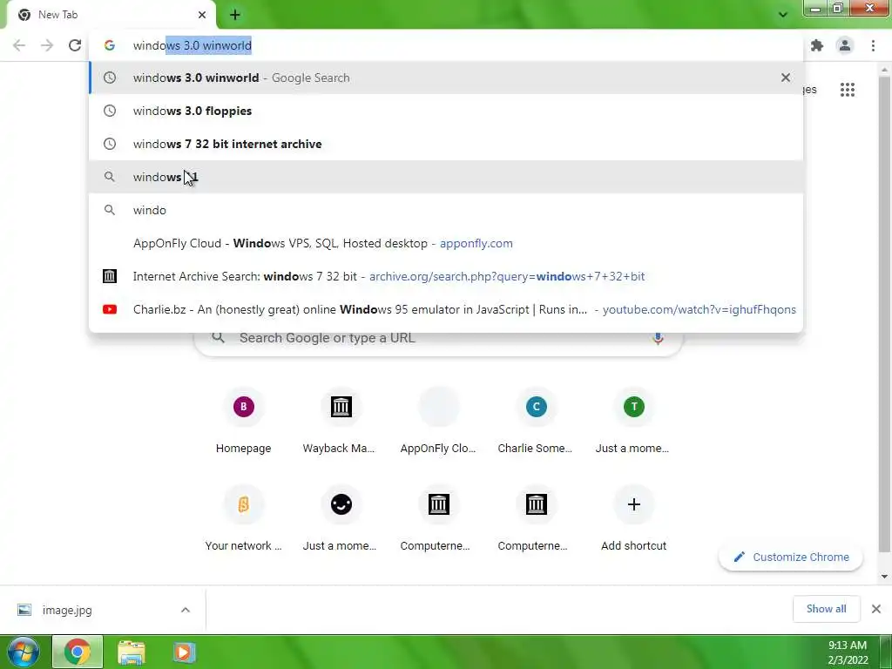The height and width of the screenshot is (669, 892).
Task: Open AppOnFly Cloud apponfly.com suggestion
Action: coord(446,243)
